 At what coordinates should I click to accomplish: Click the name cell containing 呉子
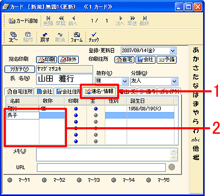pos(23,115)
